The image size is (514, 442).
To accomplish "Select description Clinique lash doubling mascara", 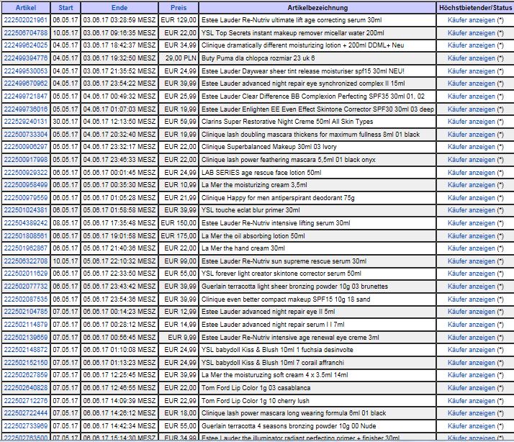I will (317, 134).
